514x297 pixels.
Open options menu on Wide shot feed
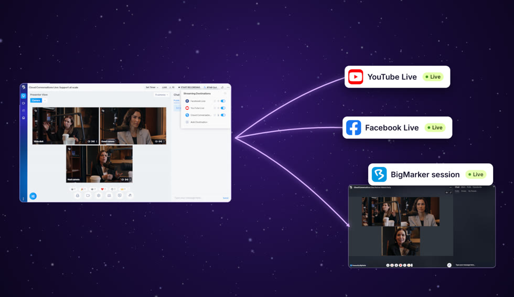[97, 141]
